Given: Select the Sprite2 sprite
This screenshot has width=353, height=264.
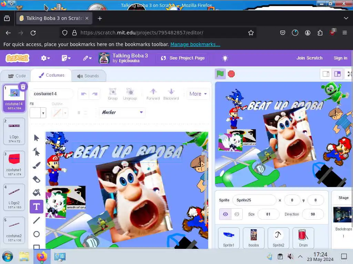Looking at the screenshot, I should click(278, 238).
